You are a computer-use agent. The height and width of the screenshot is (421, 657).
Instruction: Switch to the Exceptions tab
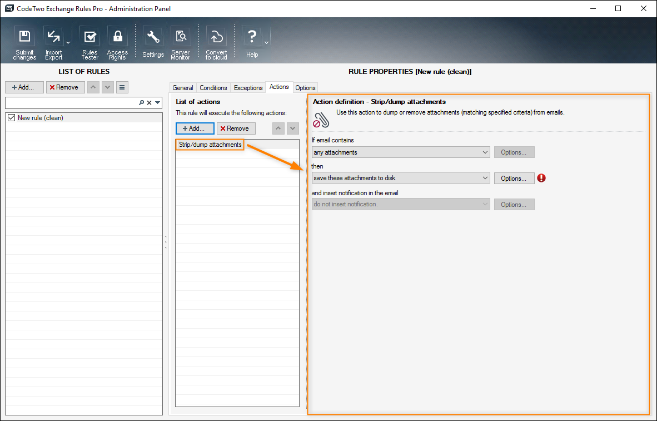point(248,88)
